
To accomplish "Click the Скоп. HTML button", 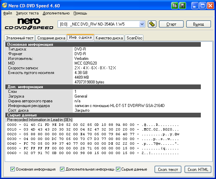I will click(198, 169).
